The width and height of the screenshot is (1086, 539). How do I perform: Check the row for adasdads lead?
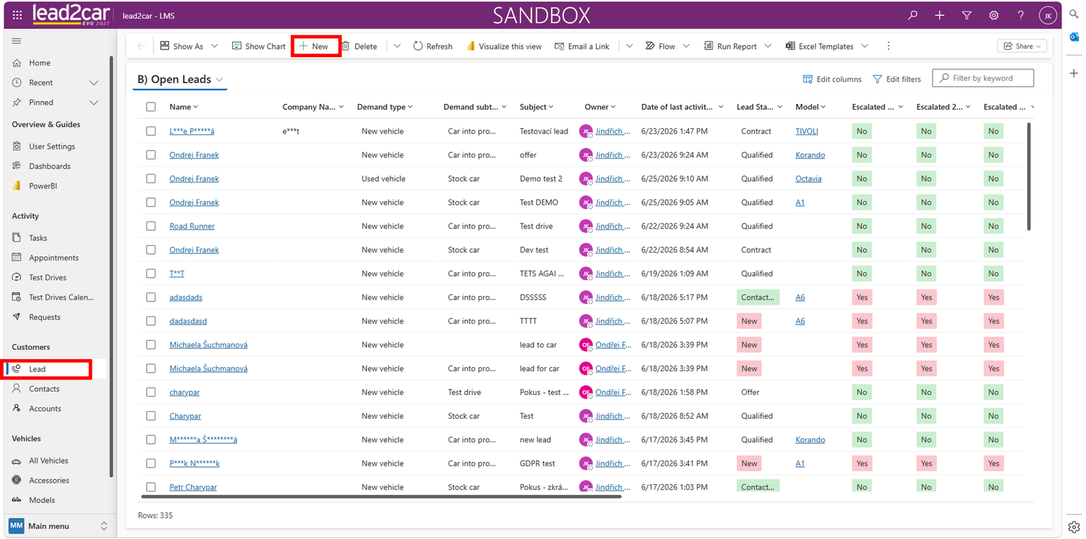(151, 297)
